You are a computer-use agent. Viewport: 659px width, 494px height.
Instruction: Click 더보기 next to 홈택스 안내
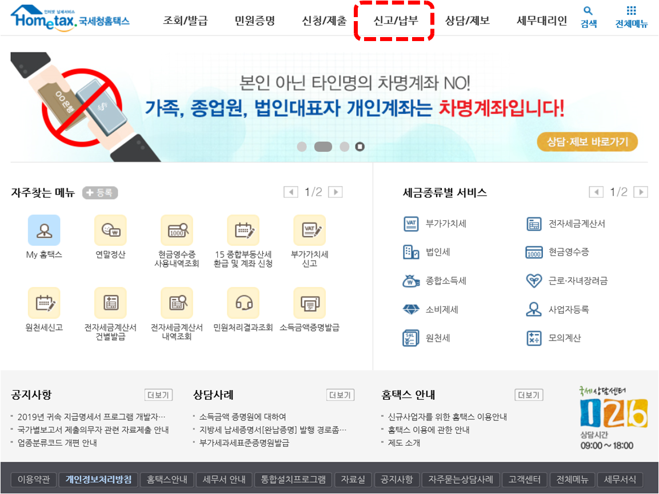pos(529,395)
